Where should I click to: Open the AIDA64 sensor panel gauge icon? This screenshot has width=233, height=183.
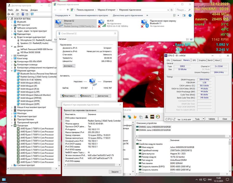click(158, 117)
